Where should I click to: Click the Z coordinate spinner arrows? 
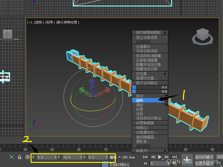(x=106, y=157)
